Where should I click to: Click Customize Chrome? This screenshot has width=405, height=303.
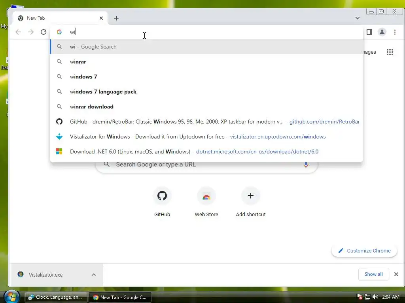364,251
